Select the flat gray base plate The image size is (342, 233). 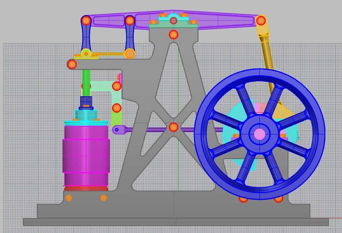[176, 222]
